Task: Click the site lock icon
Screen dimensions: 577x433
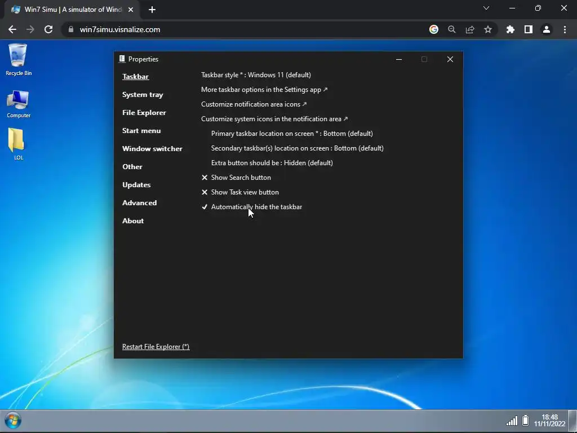Action: point(71,29)
